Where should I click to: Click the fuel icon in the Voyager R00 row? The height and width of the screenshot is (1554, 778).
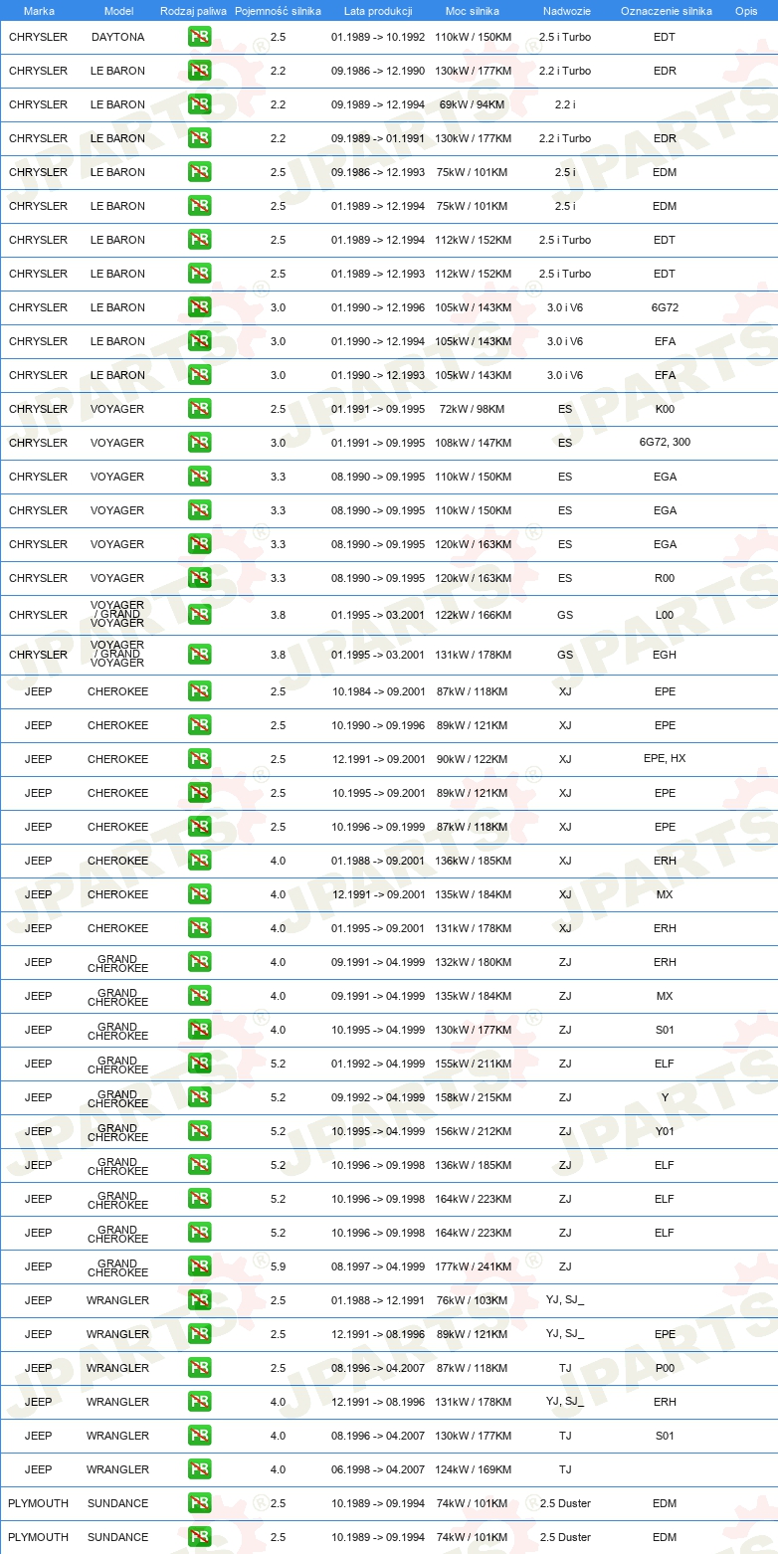[x=199, y=579]
